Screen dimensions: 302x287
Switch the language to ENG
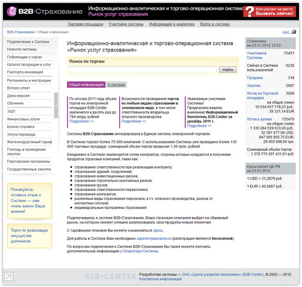[x=286, y=33]
